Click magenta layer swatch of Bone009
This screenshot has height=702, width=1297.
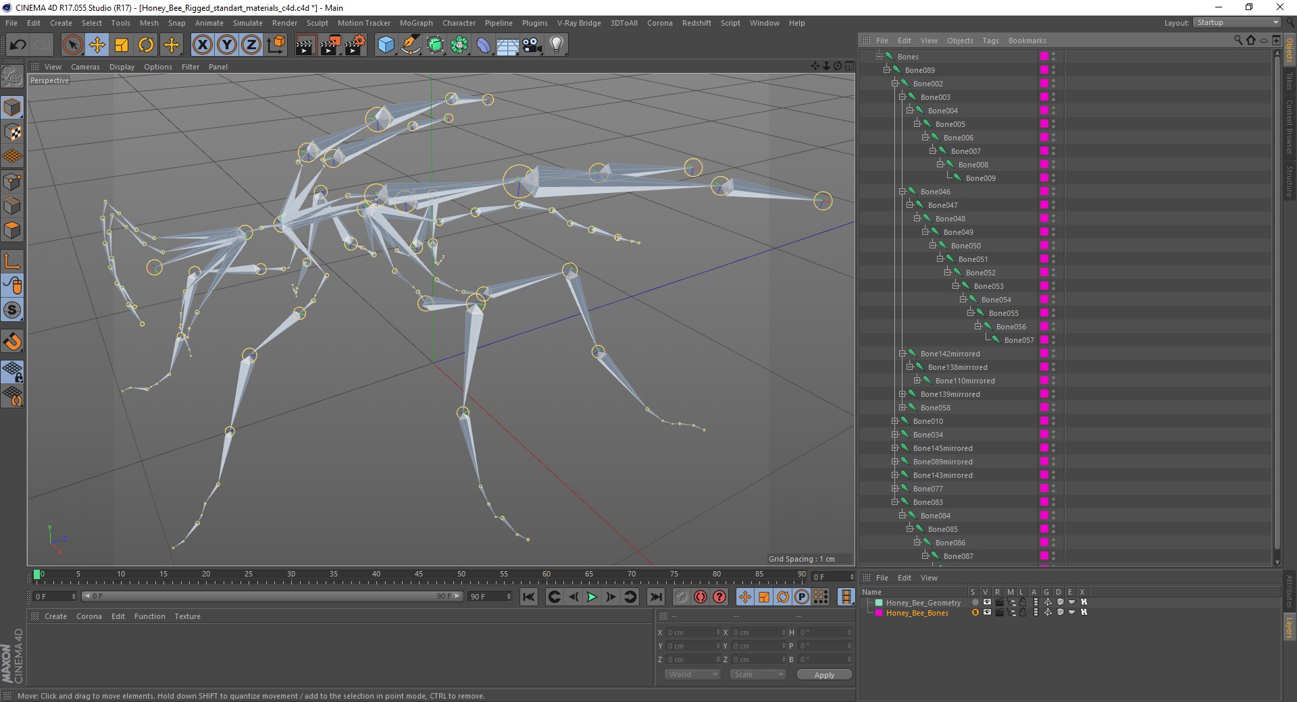[1044, 178]
